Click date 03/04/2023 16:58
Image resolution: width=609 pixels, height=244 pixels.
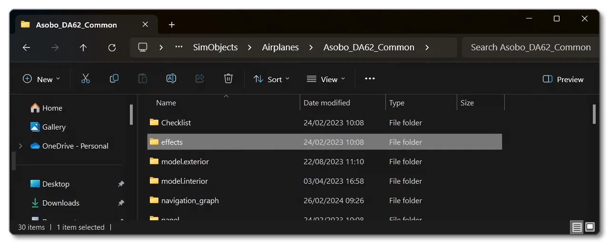click(334, 181)
